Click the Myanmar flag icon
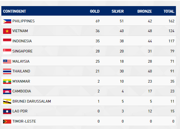Viewport: 180px width, 129px height. [7, 82]
